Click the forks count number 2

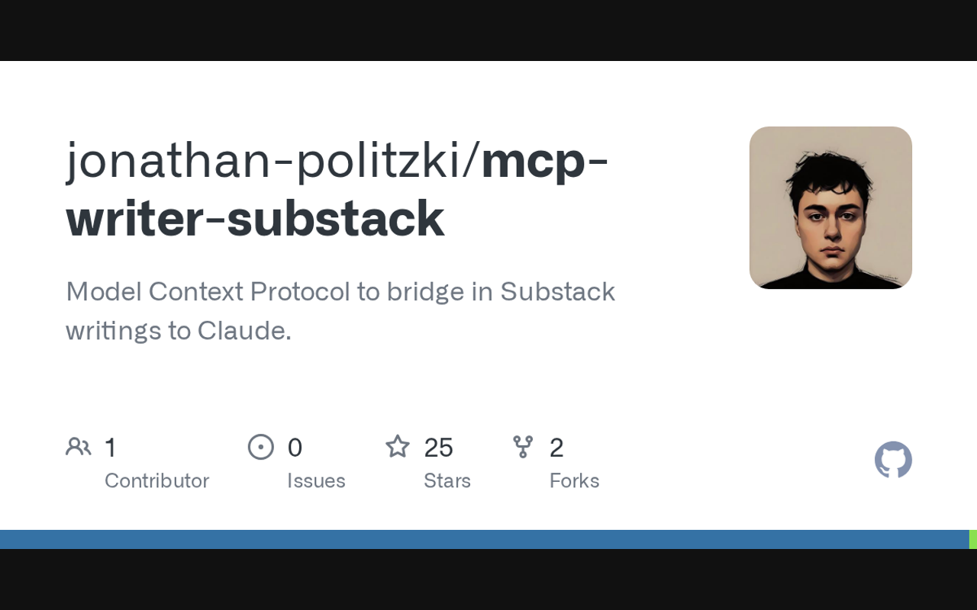[x=556, y=448]
